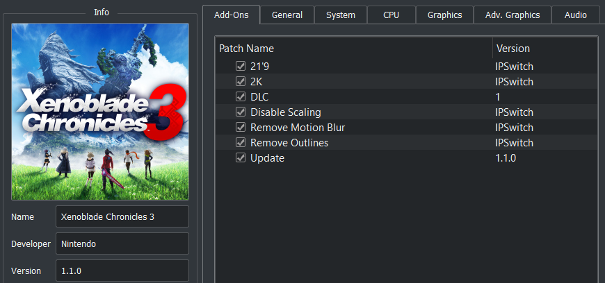Select the 21'9 patch name text
This screenshot has width=605, height=283.
pyautogui.click(x=259, y=67)
